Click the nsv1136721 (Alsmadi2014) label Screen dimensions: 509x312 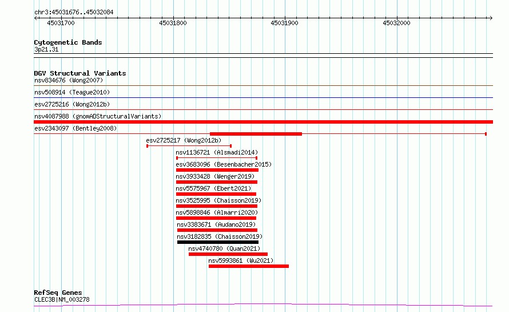coord(217,152)
